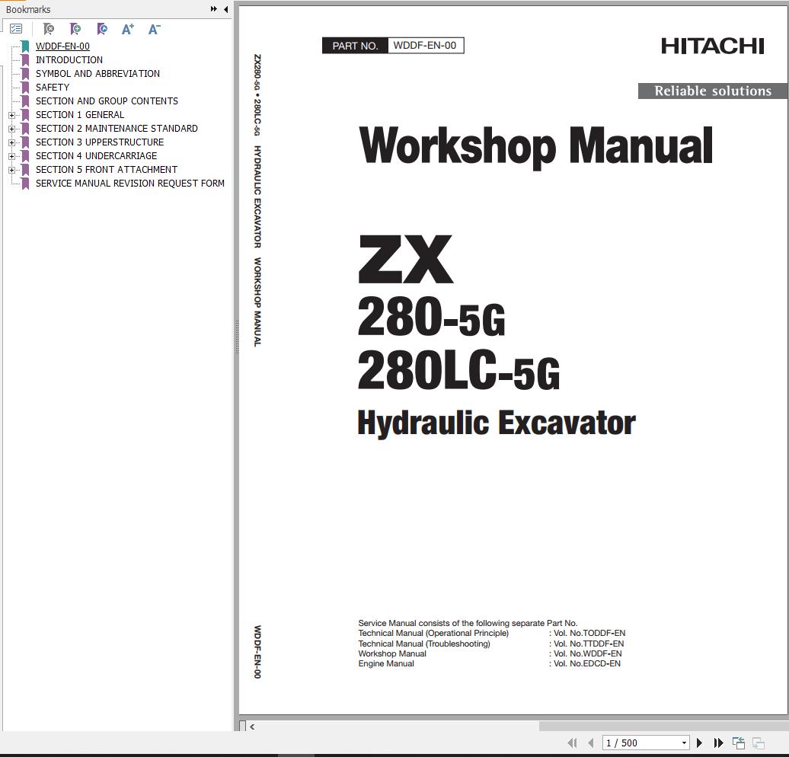This screenshot has width=789, height=757.
Task: Select SECTION 4 UNDERCARRIAGE bookmark text
Action: tap(96, 156)
